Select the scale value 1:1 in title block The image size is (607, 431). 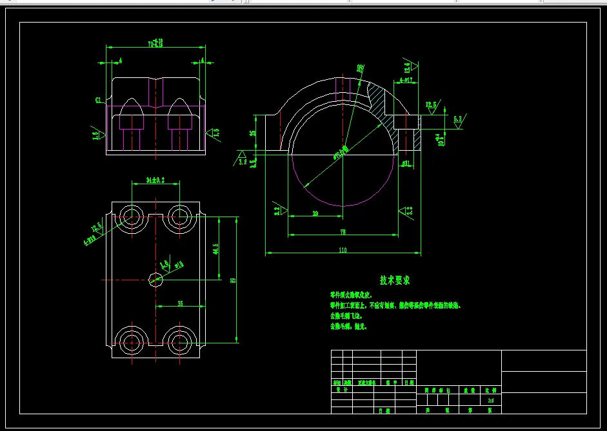coord(490,399)
